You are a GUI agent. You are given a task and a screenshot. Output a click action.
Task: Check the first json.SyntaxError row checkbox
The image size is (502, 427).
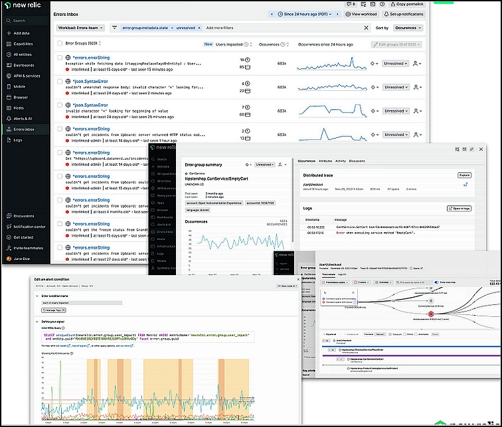click(x=60, y=81)
